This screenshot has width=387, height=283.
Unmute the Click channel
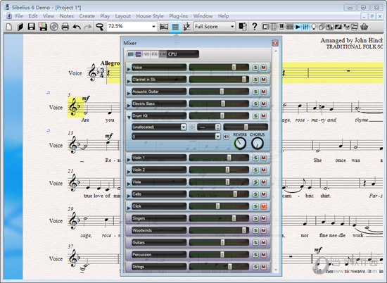tap(264, 206)
